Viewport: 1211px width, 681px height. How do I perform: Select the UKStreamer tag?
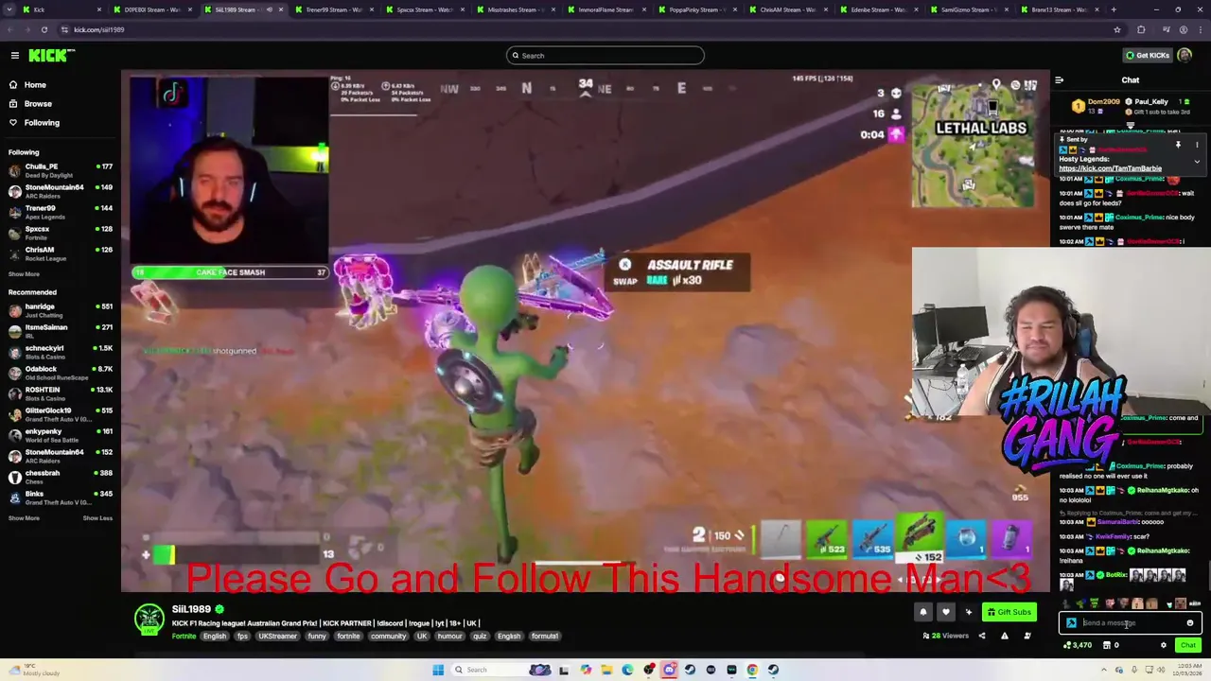[x=277, y=637]
